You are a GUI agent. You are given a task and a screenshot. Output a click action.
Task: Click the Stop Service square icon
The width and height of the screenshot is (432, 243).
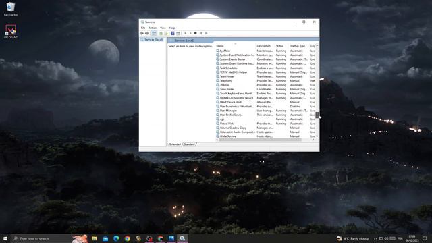[195, 33]
